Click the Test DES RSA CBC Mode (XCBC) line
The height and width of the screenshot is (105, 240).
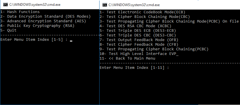point(136,26)
